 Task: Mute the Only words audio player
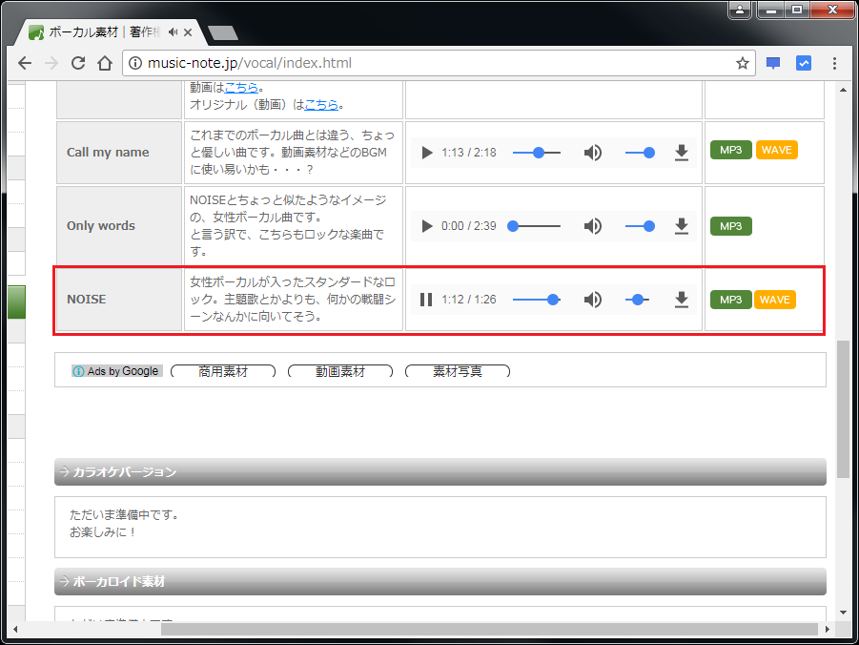pos(593,226)
